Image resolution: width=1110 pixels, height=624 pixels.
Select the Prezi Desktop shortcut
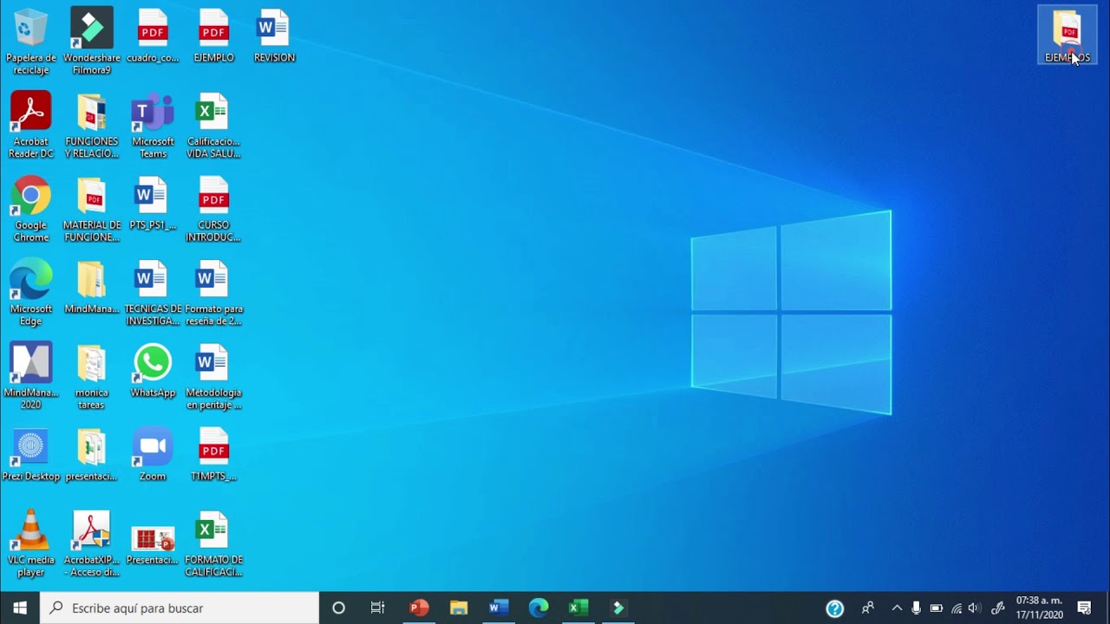coord(30,455)
